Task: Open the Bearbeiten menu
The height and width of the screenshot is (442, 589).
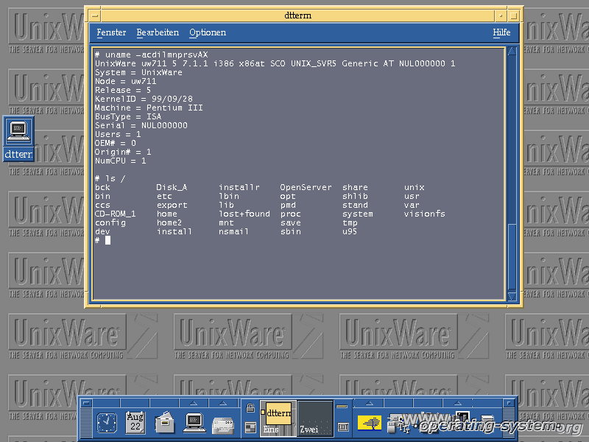Action: point(158,32)
